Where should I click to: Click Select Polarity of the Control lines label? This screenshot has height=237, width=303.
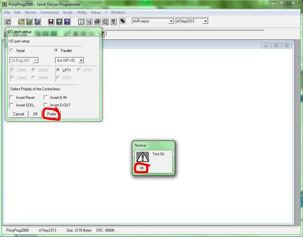(35, 89)
